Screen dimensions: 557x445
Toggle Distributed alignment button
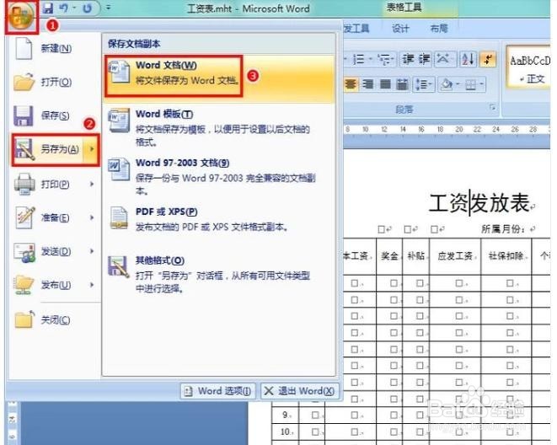click(402, 84)
